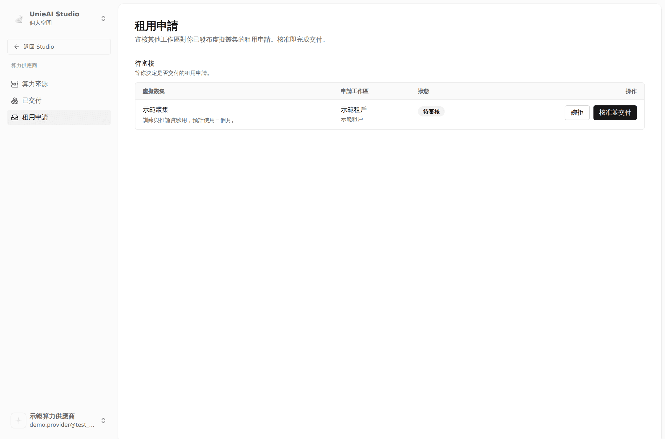Click the 示範算力供應商 avatar icon
Screen dimensions: 665x439
pos(18,421)
